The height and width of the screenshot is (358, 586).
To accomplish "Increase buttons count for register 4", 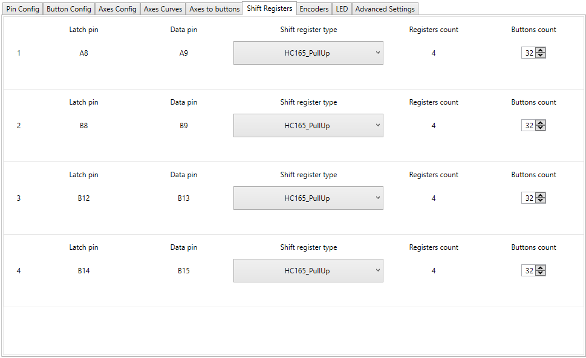I will [x=541, y=268].
